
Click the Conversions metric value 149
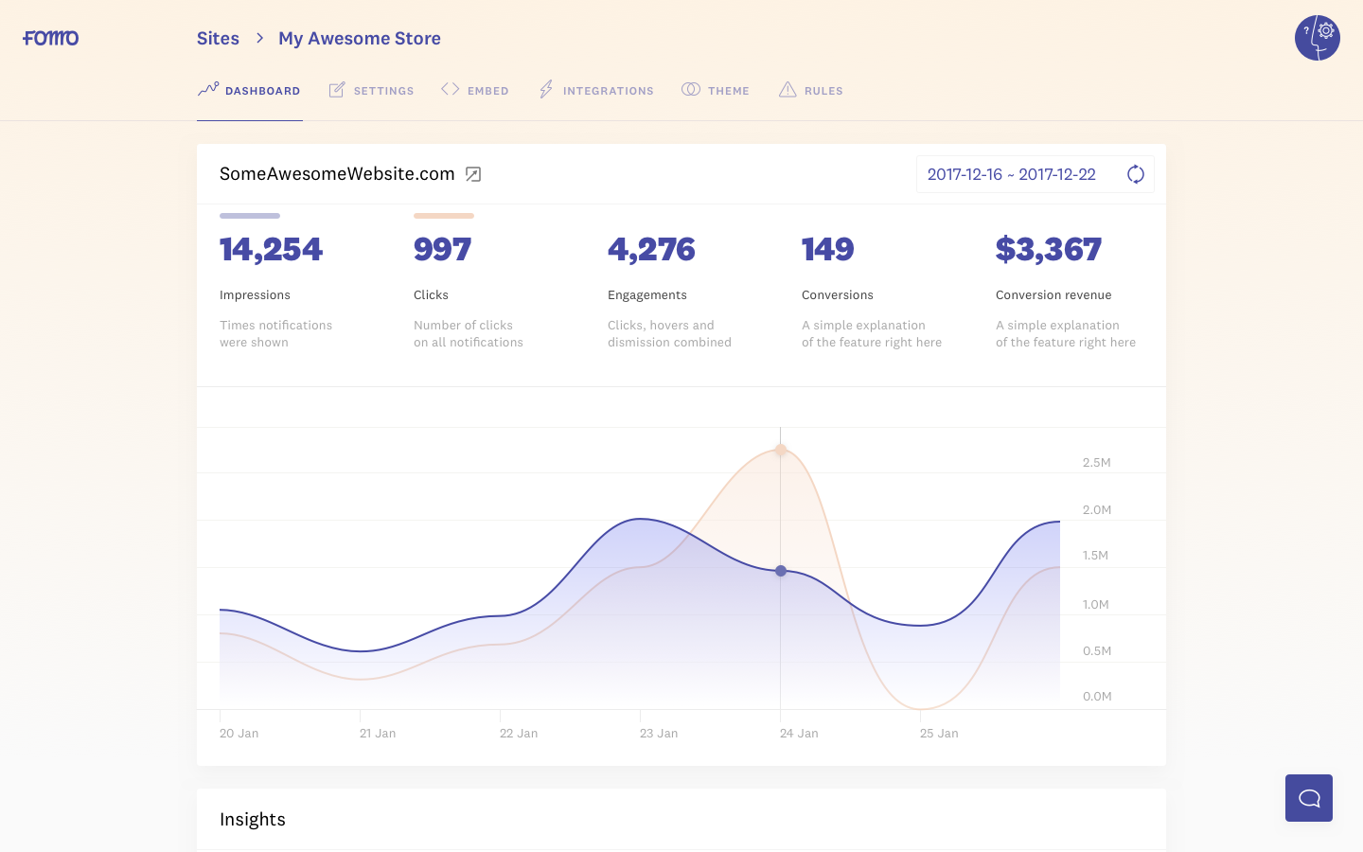tap(827, 249)
